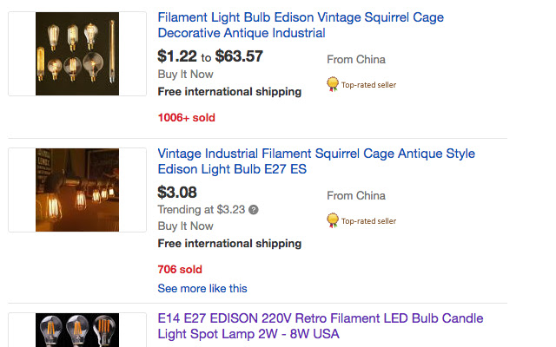Click From China label on first listing
556x347 pixels.
[356, 60]
